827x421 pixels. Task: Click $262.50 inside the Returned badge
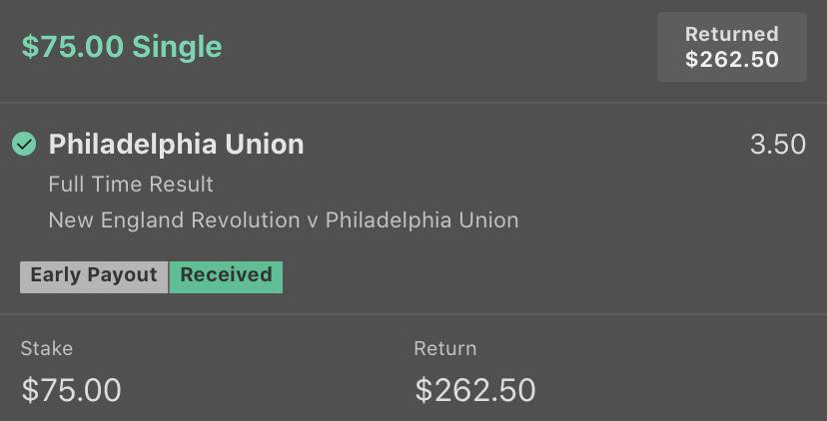tap(731, 60)
